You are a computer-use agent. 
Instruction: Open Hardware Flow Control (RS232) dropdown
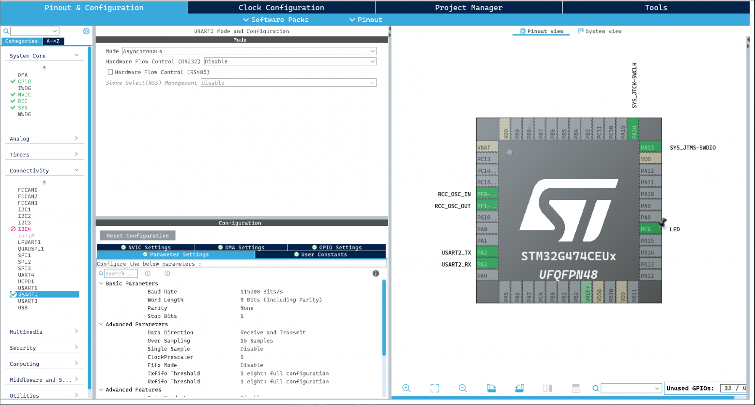290,61
